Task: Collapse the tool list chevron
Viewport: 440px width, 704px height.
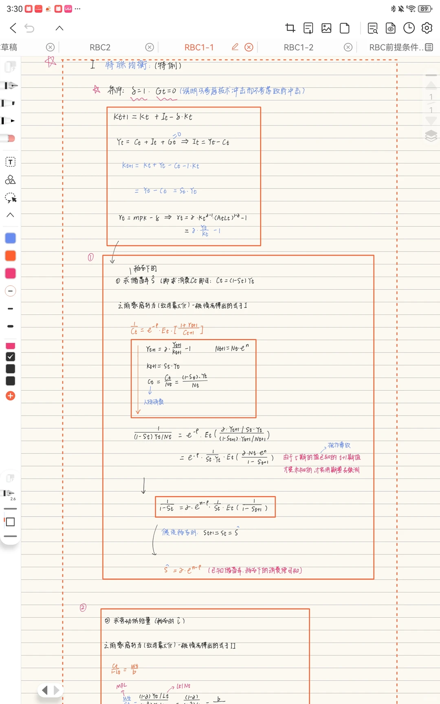Action: [x=10, y=215]
